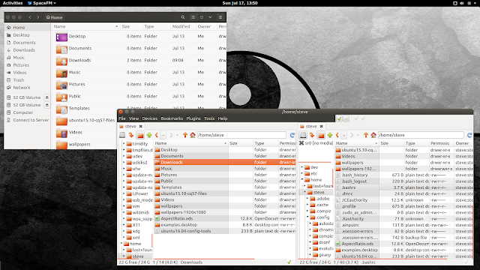The width and height of the screenshot is (480, 270).
Task: Go up a directory in the left SpaceFM panel
Action: tap(185, 135)
